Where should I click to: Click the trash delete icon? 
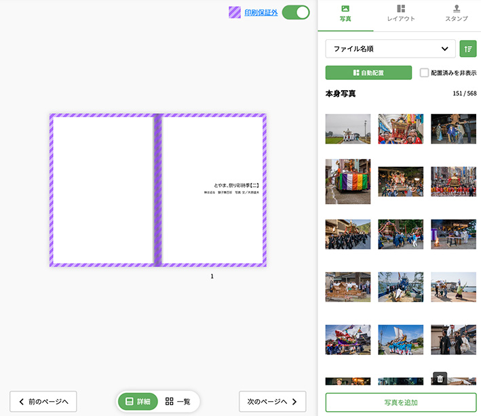pos(440,379)
